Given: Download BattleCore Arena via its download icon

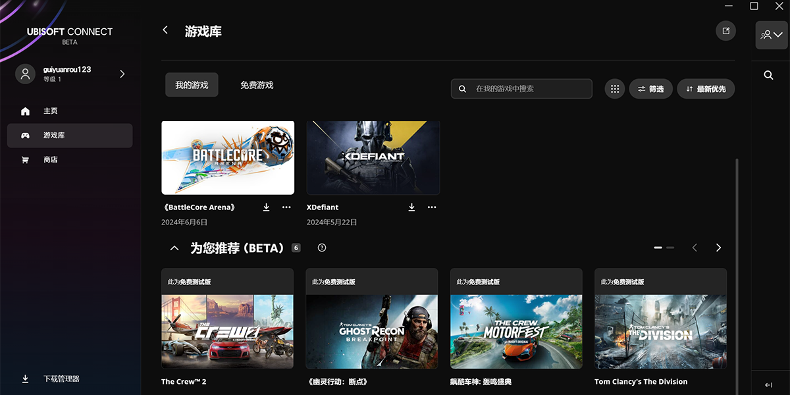Looking at the screenshot, I should point(266,207).
